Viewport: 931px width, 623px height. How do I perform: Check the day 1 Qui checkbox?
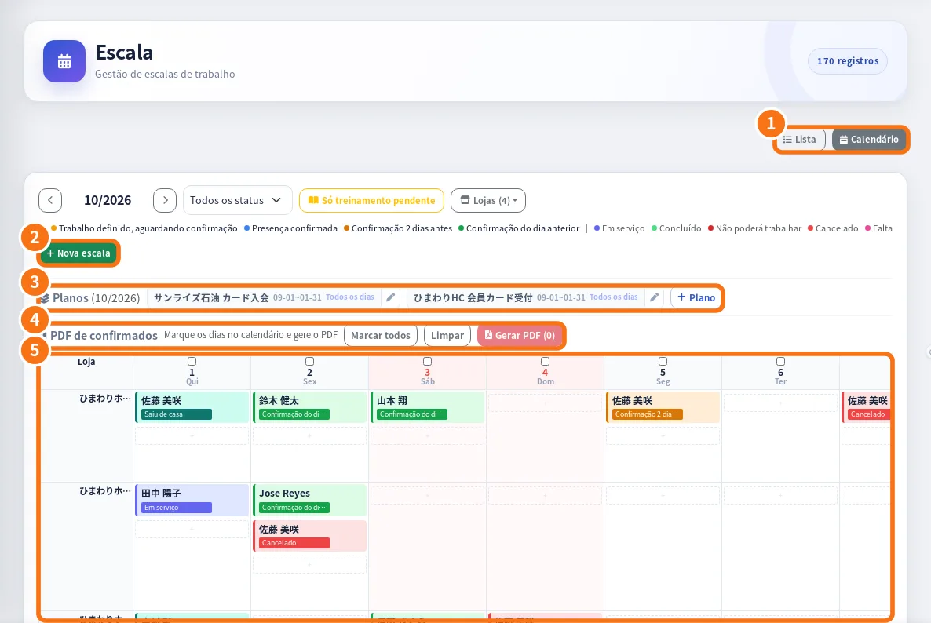click(192, 362)
